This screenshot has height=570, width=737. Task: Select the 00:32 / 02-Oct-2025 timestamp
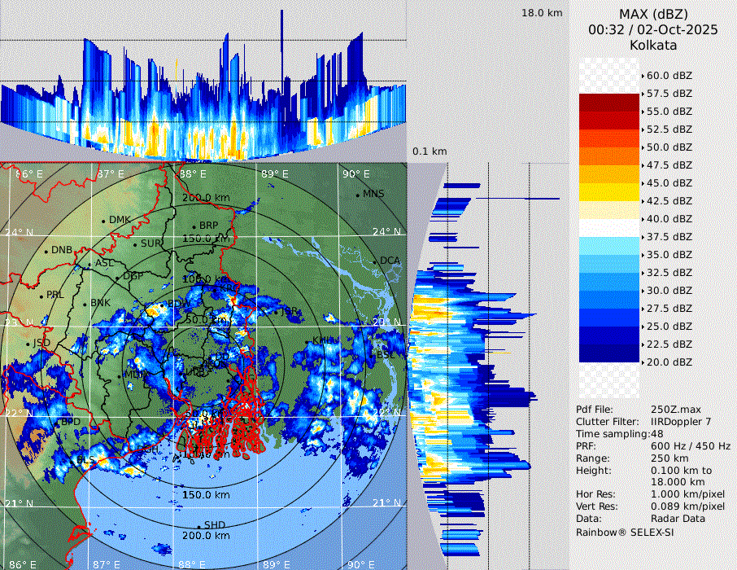click(653, 29)
